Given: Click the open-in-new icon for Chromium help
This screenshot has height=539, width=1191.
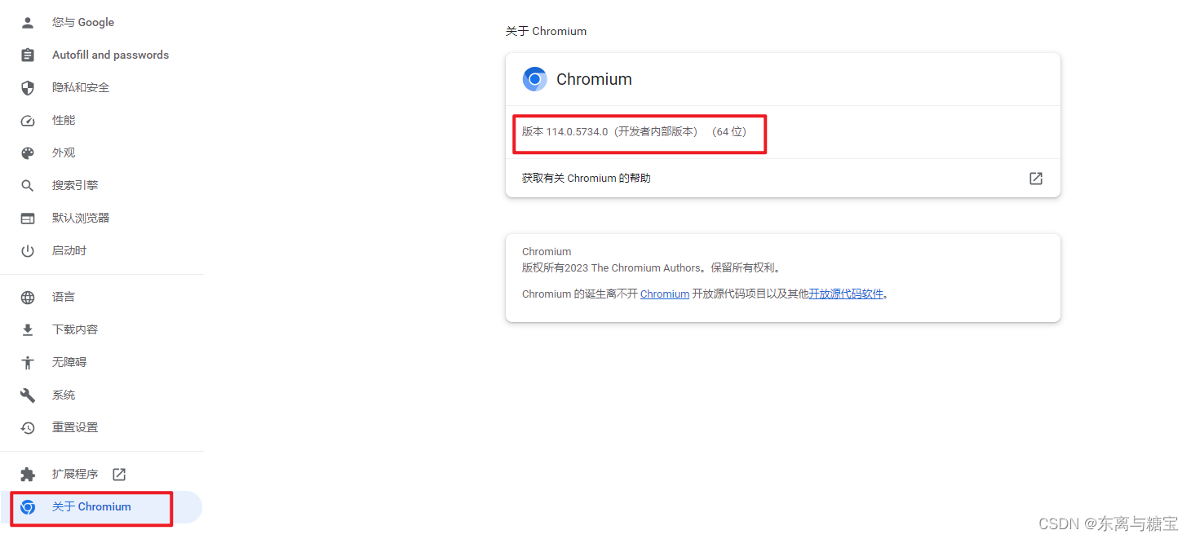Looking at the screenshot, I should [x=1036, y=178].
